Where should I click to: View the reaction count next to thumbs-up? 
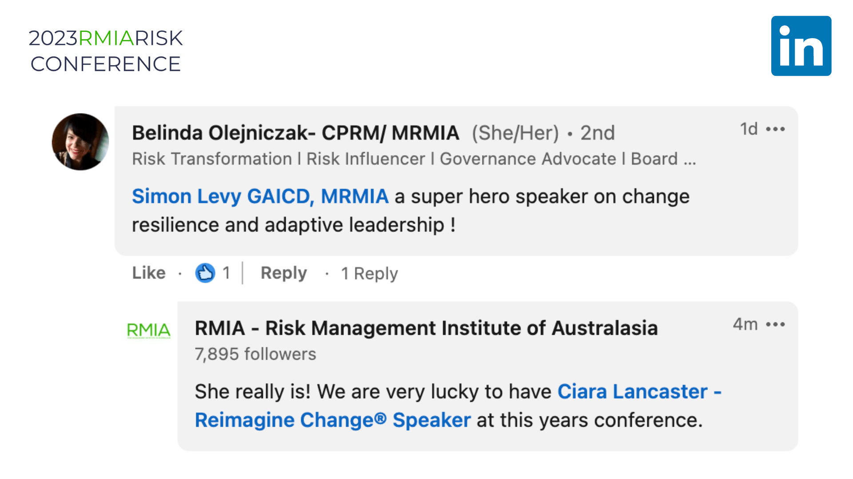[227, 273]
